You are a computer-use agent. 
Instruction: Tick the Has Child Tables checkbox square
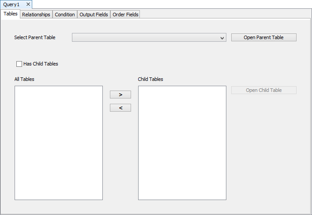[19, 64]
